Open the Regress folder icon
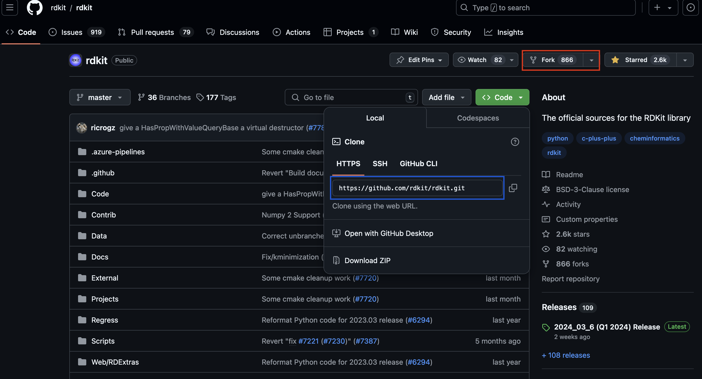Screen dimensions: 702x379 tap(82, 320)
